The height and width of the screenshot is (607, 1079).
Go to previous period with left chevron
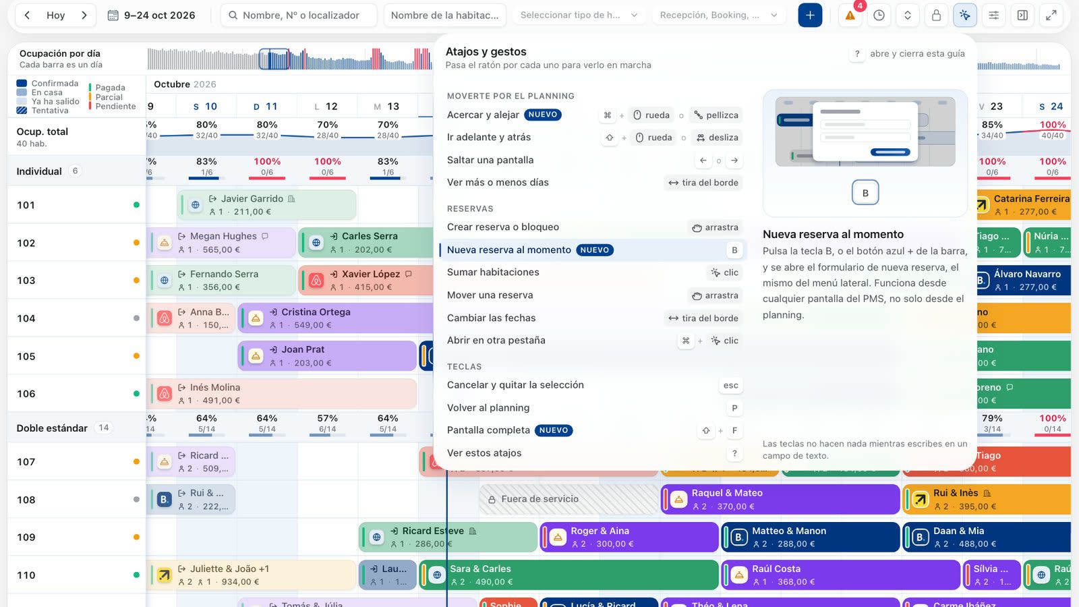(x=27, y=15)
